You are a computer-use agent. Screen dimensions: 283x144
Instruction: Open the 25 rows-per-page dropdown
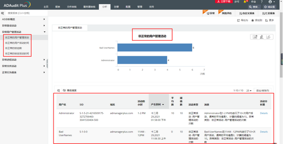249,91
